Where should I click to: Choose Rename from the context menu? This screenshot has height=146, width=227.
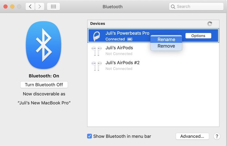click(166, 40)
